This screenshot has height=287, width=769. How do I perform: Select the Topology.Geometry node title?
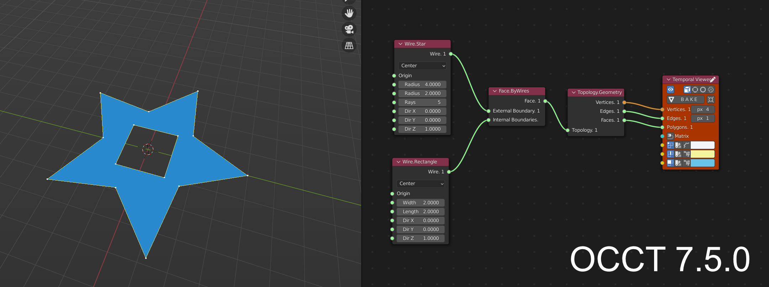[x=600, y=93]
